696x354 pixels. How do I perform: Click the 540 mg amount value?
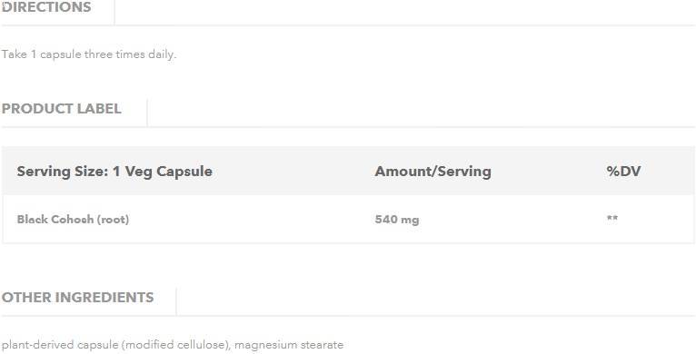tap(397, 220)
